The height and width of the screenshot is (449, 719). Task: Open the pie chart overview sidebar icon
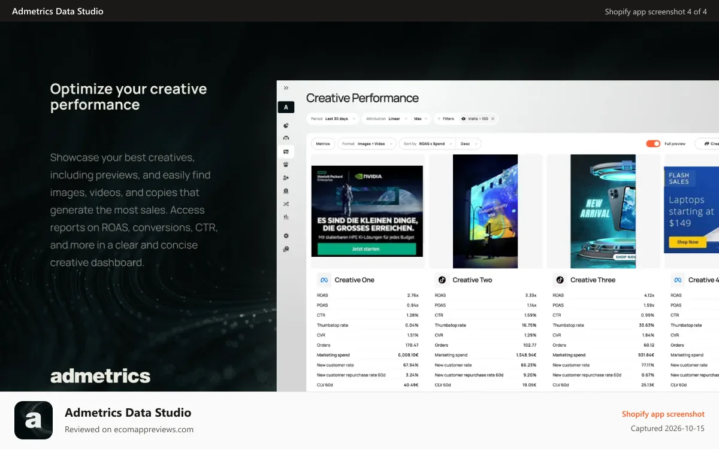pos(286,126)
